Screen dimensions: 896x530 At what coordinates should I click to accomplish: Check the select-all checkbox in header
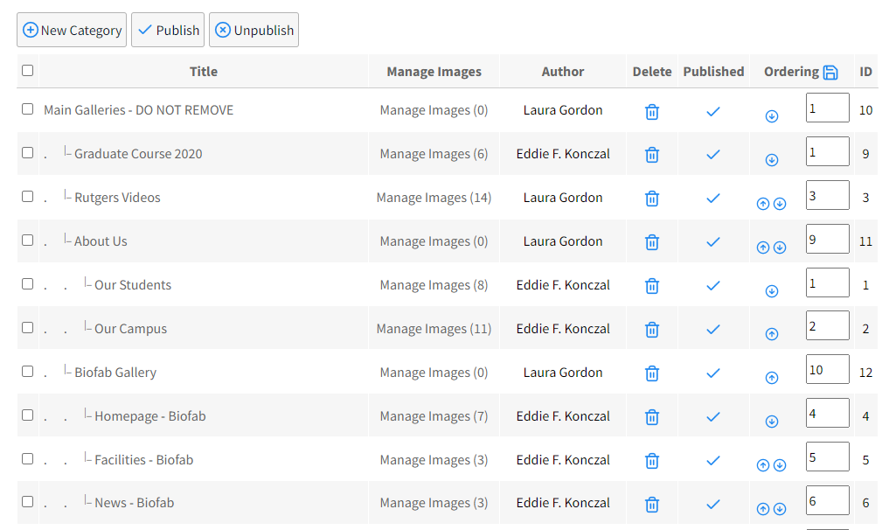[x=27, y=70]
